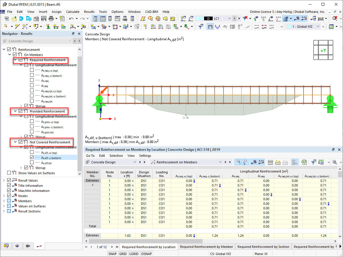
Task: Click the isometric view cube icon in toolbar
Action: 232,26
